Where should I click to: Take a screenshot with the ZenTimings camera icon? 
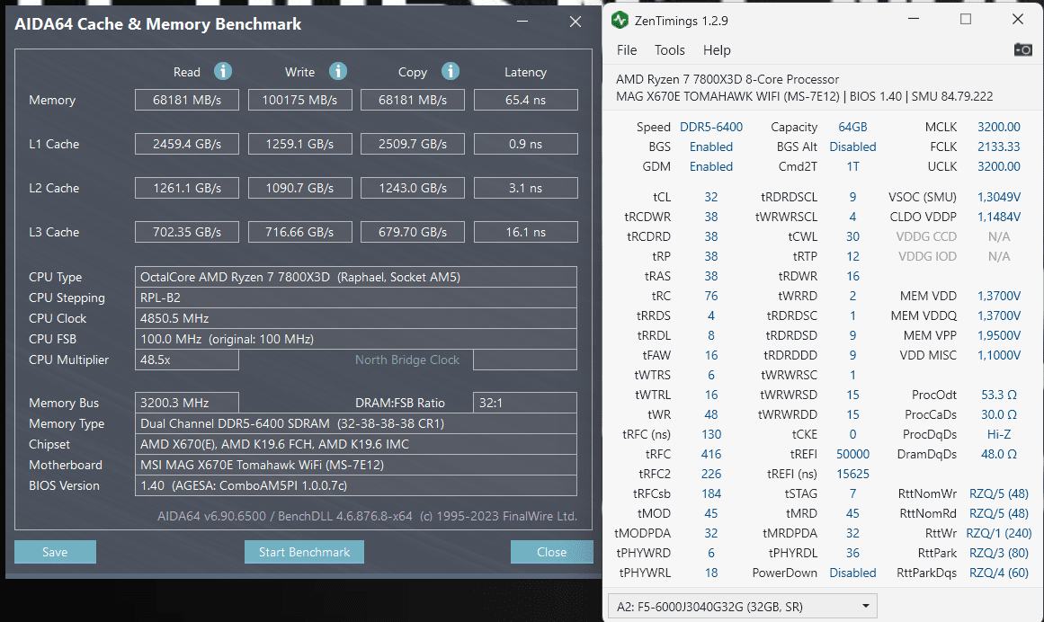point(1022,50)
